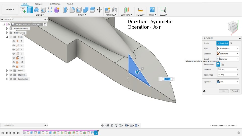This screenshot has height=136, width=242.
Task: Open the Extent Distance dropdown
Action: pyautogui.click(x=228, y=59)
